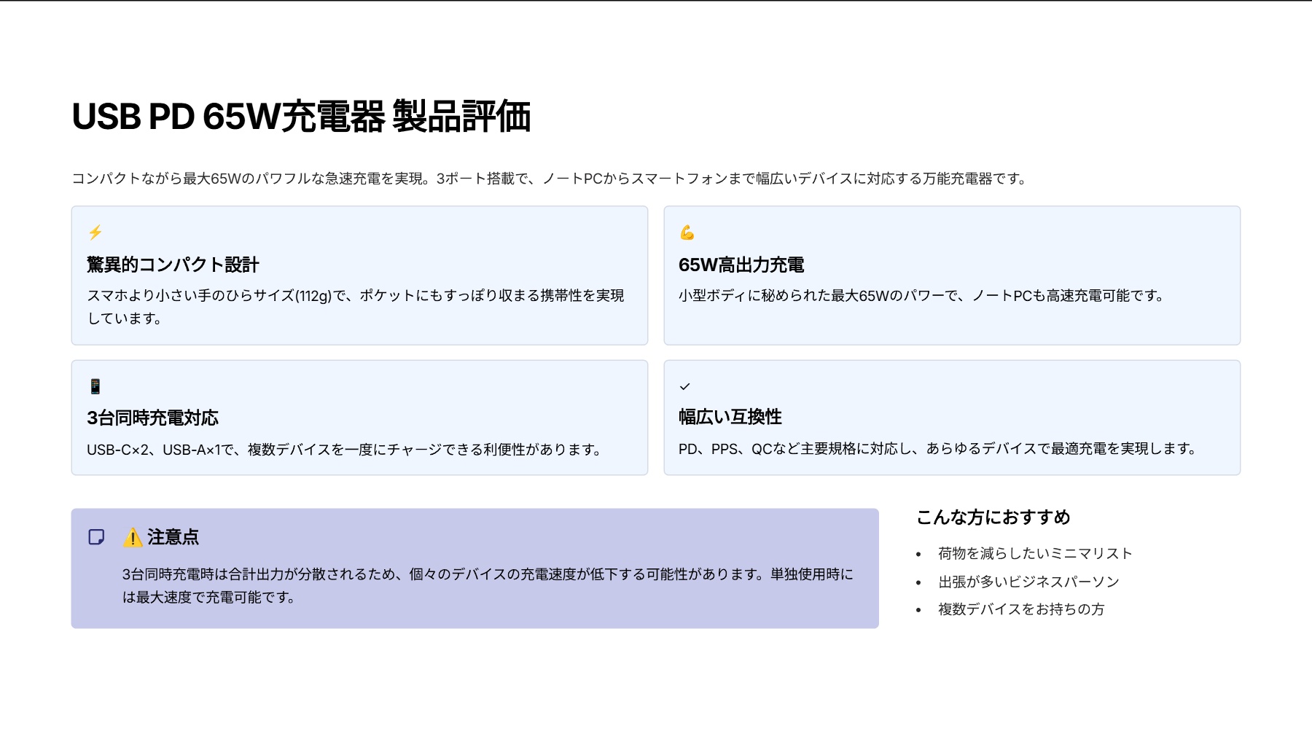Viewport: 1312px width, 739px height.
Task: Click the warning triangle icon next to 注意点
Action: (131, 538)
